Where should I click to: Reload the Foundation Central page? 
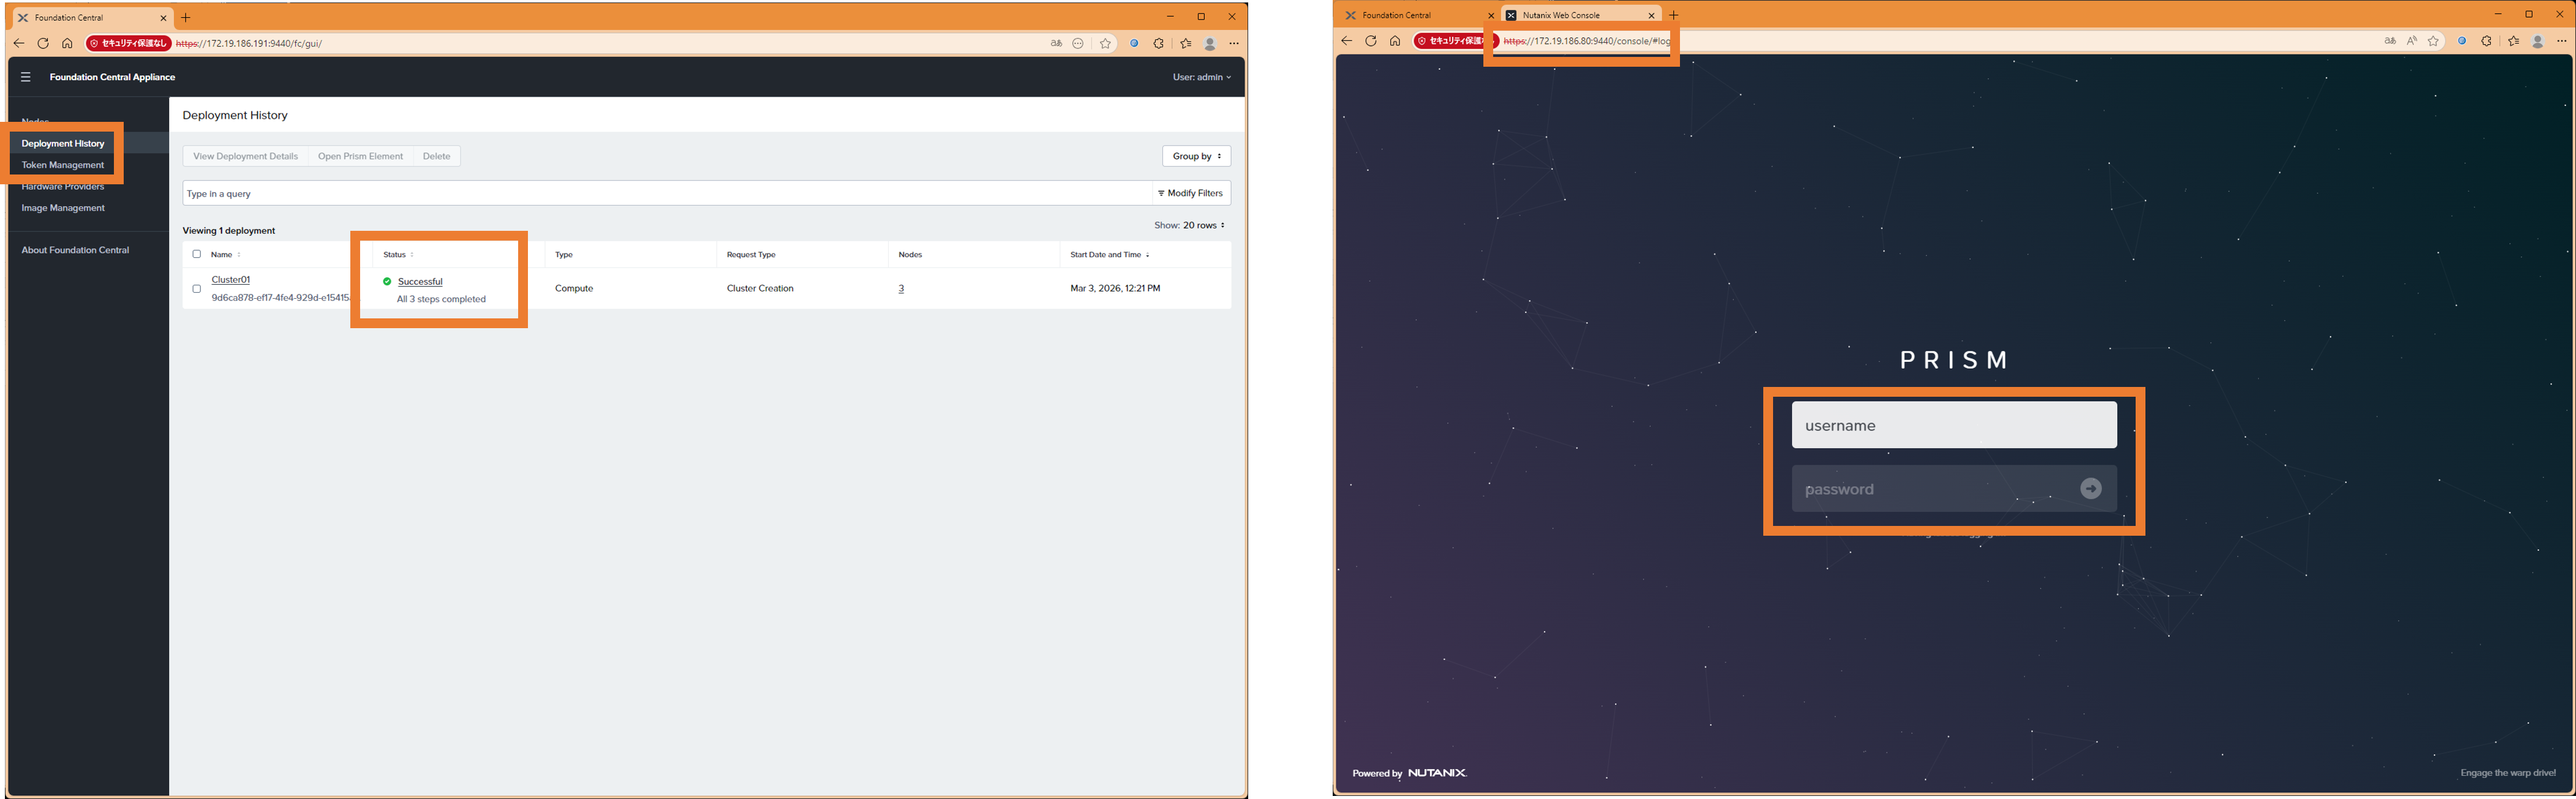pos(43,43)
